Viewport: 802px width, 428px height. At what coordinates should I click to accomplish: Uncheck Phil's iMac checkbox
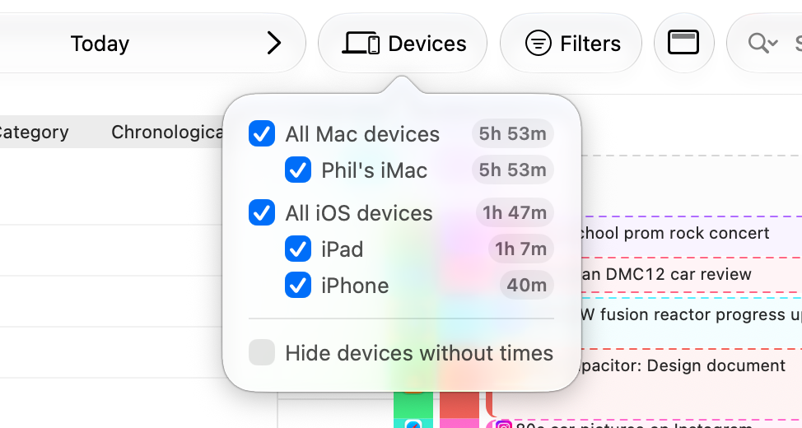point(298,170)
